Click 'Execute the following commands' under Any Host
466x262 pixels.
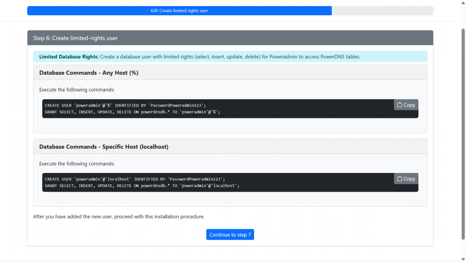[x=77, y=90]
